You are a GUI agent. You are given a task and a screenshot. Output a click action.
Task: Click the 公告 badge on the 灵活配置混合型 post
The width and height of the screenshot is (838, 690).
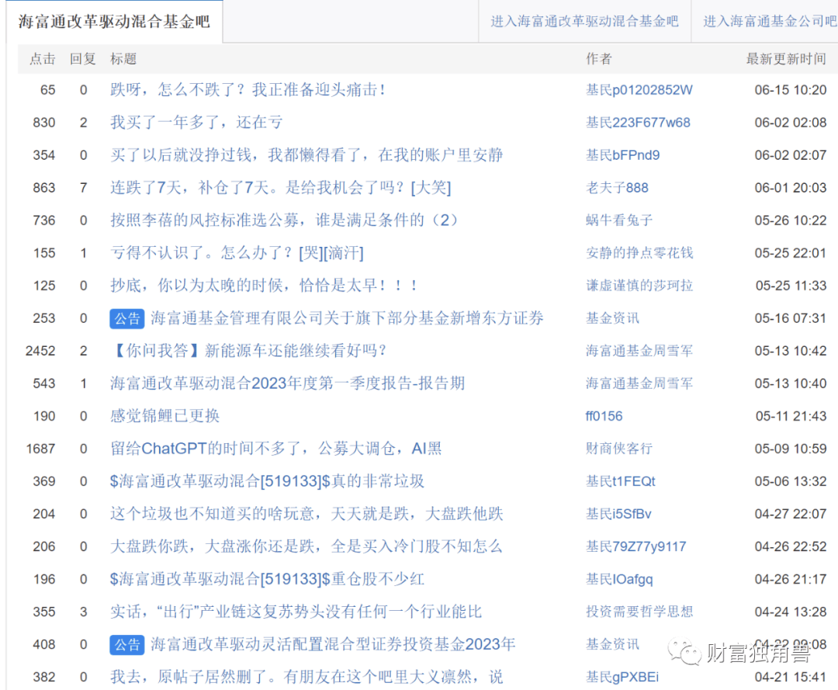[x=127, y=644]
